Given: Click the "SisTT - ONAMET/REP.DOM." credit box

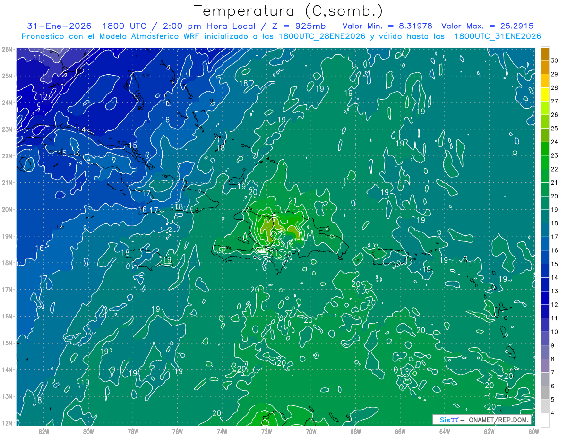Looking at the screenshot, I should [482, 420].
